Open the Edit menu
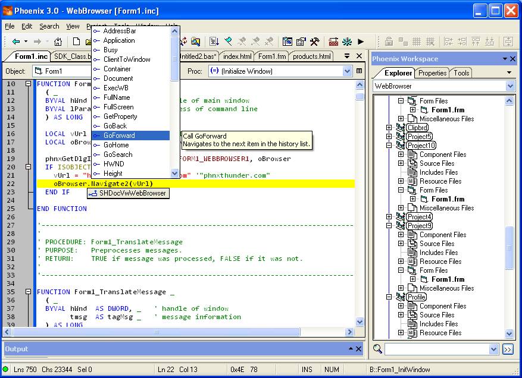Image resolution: width=522 pixels, height=378 pixels. 27,26
